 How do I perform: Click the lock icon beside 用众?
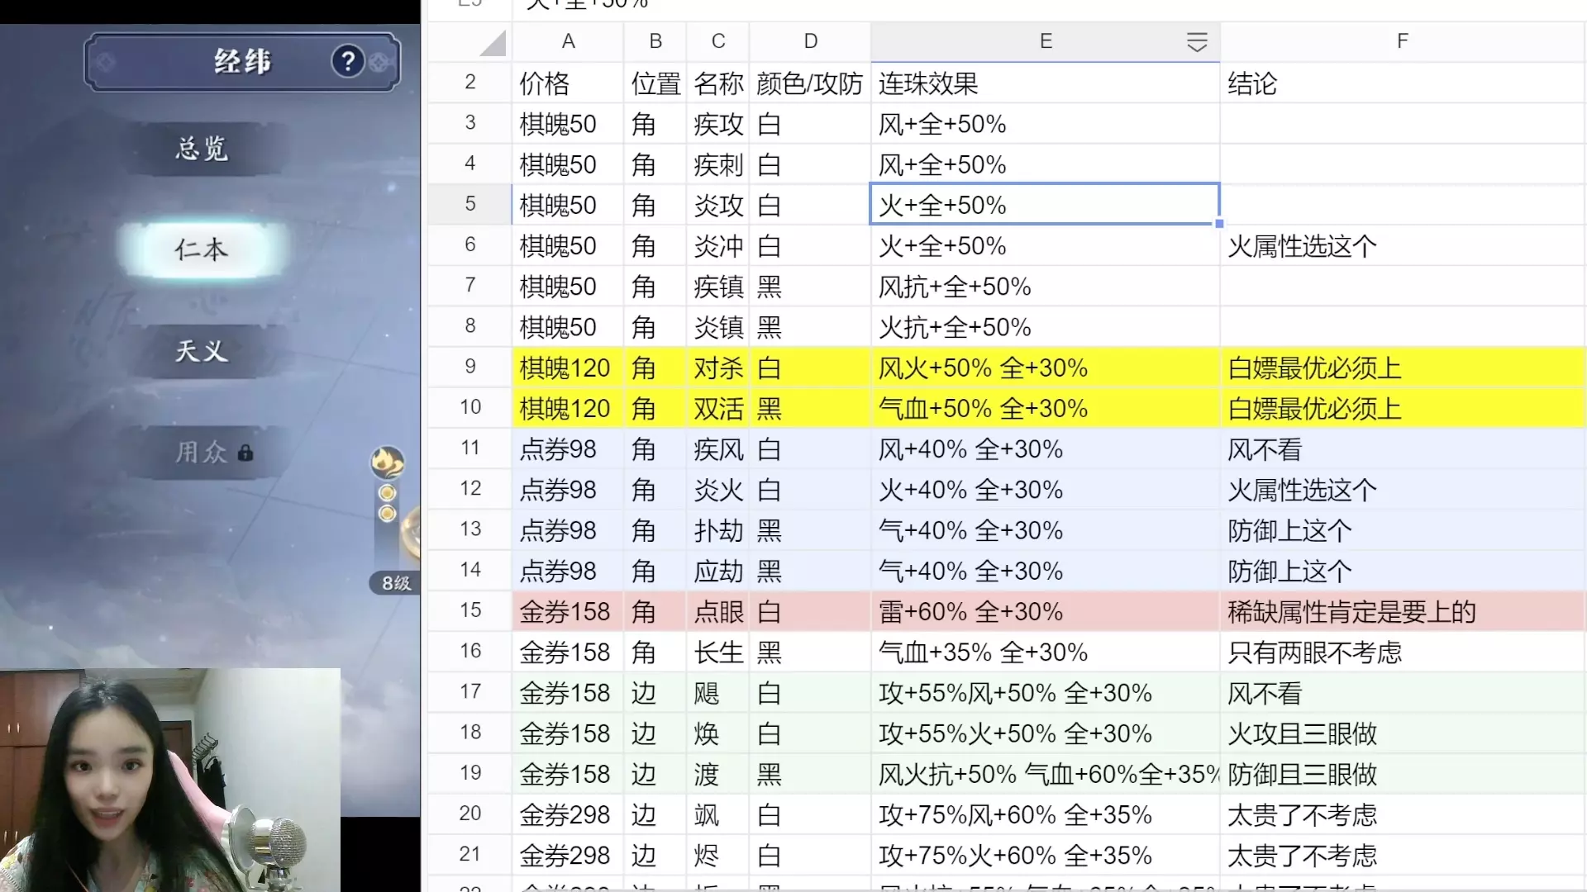pyautogui.click(x=245, y=453)
